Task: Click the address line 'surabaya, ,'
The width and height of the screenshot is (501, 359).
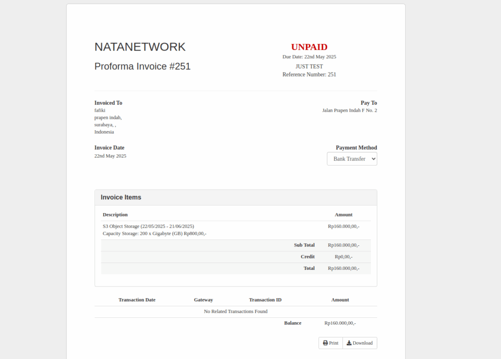Action: click(105, 125)
